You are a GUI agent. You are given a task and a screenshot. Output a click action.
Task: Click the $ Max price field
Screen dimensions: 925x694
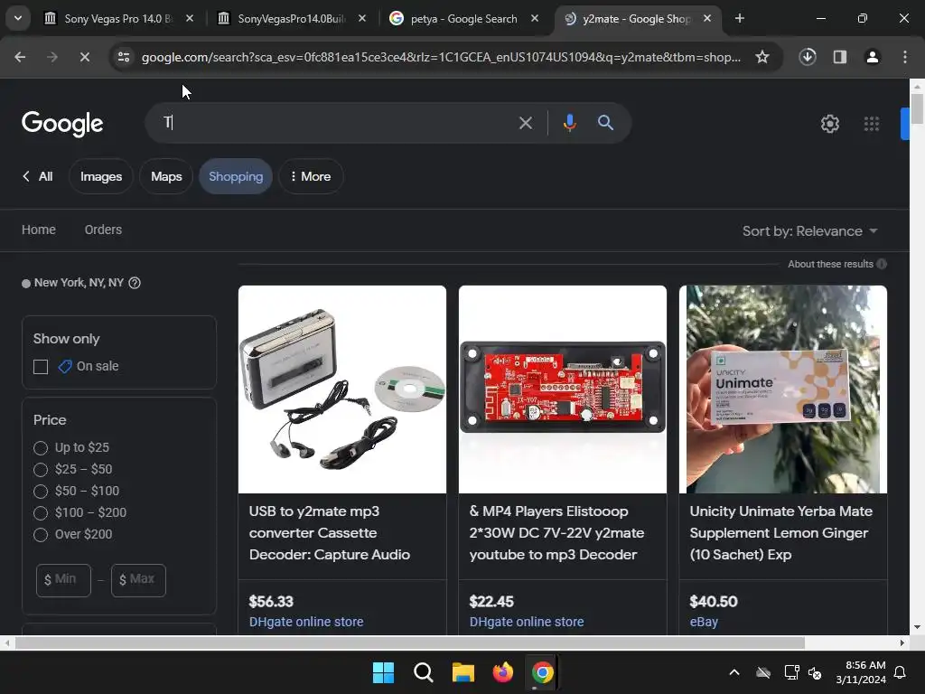[138, 580]
